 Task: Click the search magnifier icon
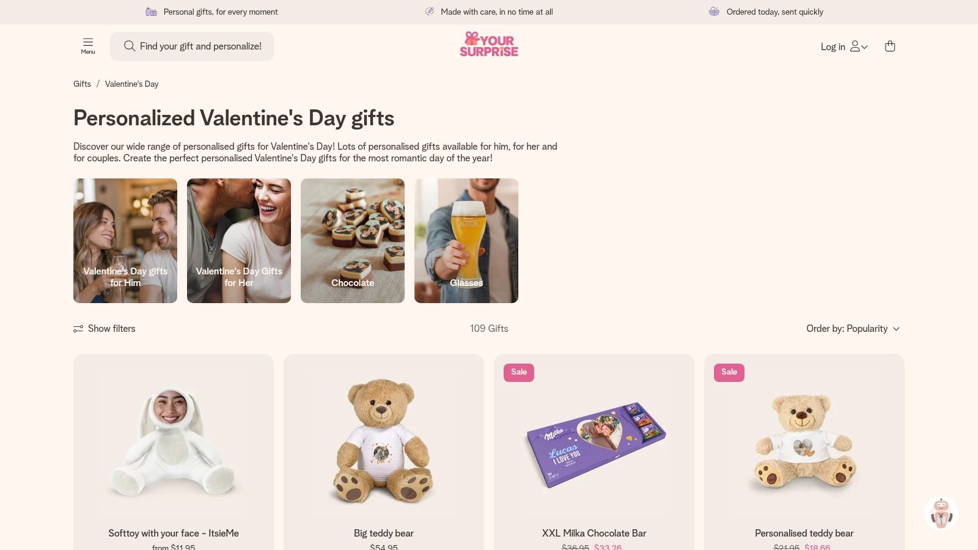pos(129,46)
